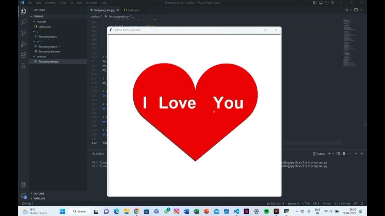Screen dimensions: 385x216
Task: Open the Edit menu
Action: [38, 3]
